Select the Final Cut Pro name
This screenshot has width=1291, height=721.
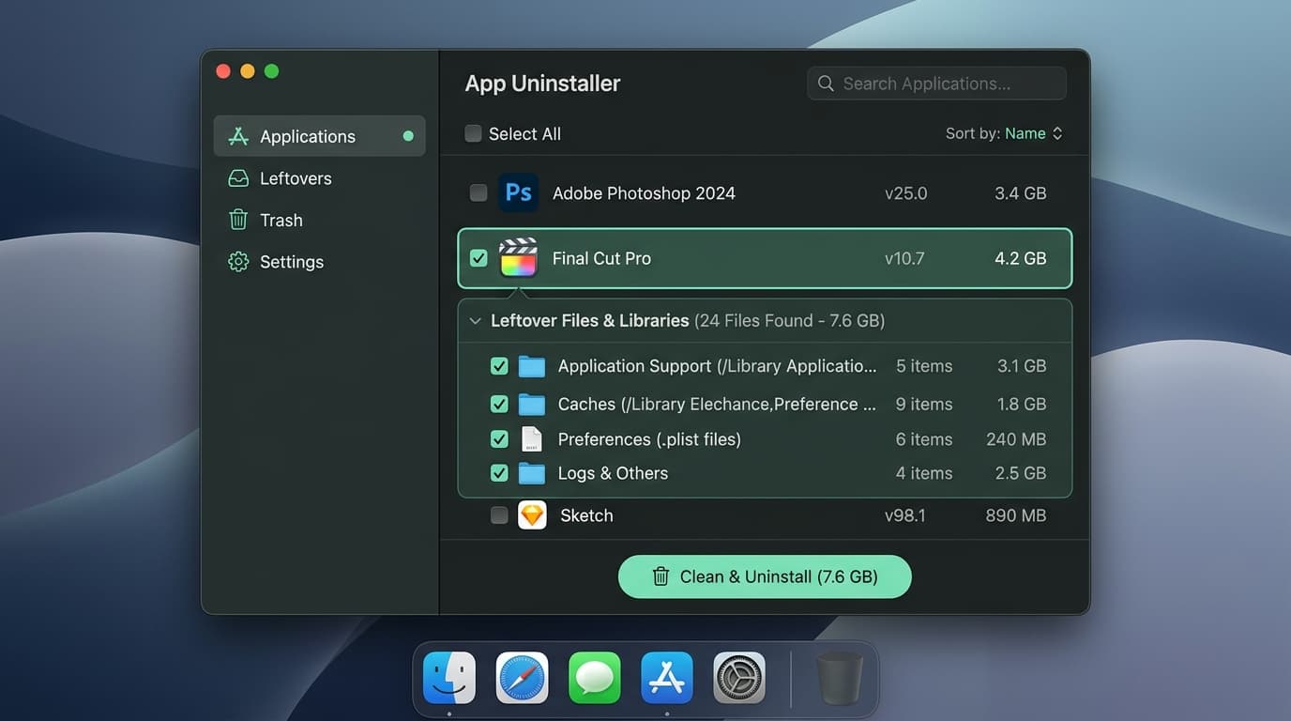601,258
